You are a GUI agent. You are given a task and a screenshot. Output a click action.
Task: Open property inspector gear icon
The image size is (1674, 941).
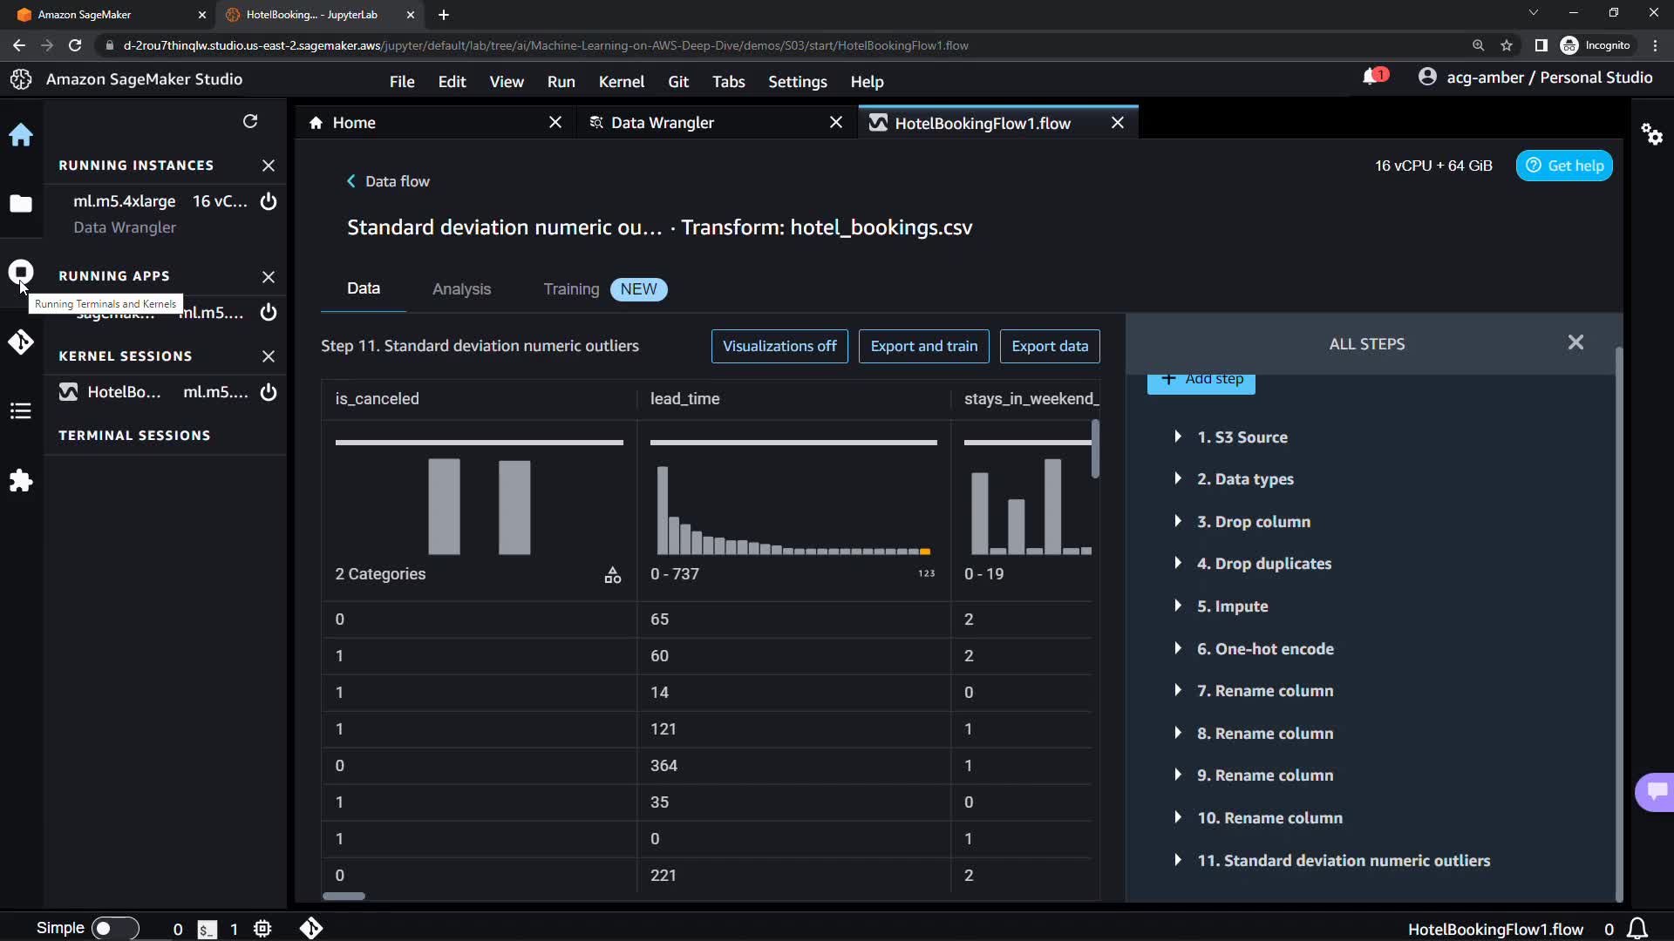point(1652,134)
